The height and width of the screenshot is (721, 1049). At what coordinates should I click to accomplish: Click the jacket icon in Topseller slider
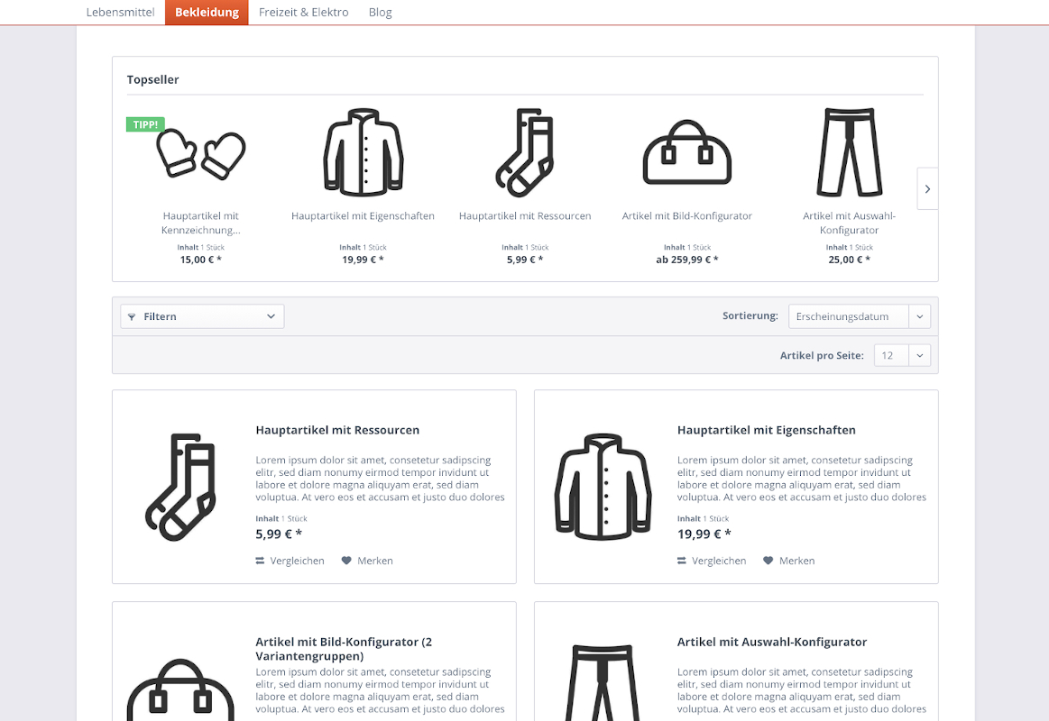pyautogui.click(x=363, y=152)
